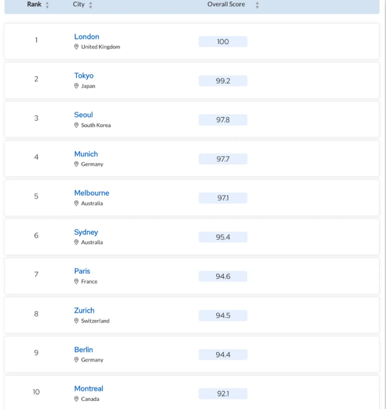Select the 100 overall score badge

tap(223, 42)
